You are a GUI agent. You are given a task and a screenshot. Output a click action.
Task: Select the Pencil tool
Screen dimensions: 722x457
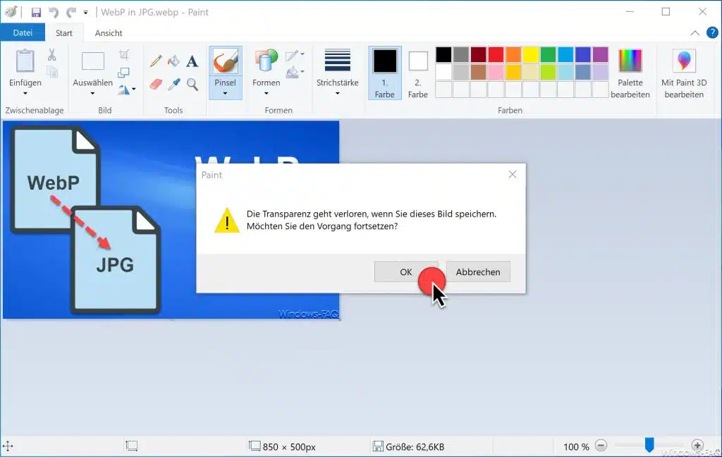(156, 61)
